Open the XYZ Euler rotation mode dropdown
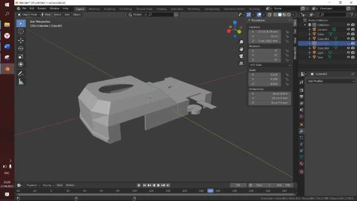The height and width of the screenshot is (201, 357). 269,65
